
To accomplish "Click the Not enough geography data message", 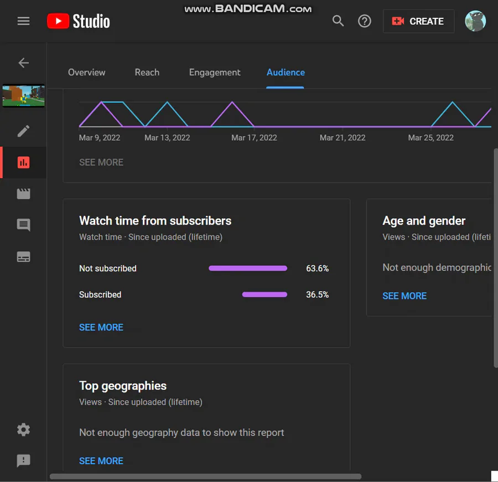I will click(x=181, y=433).
